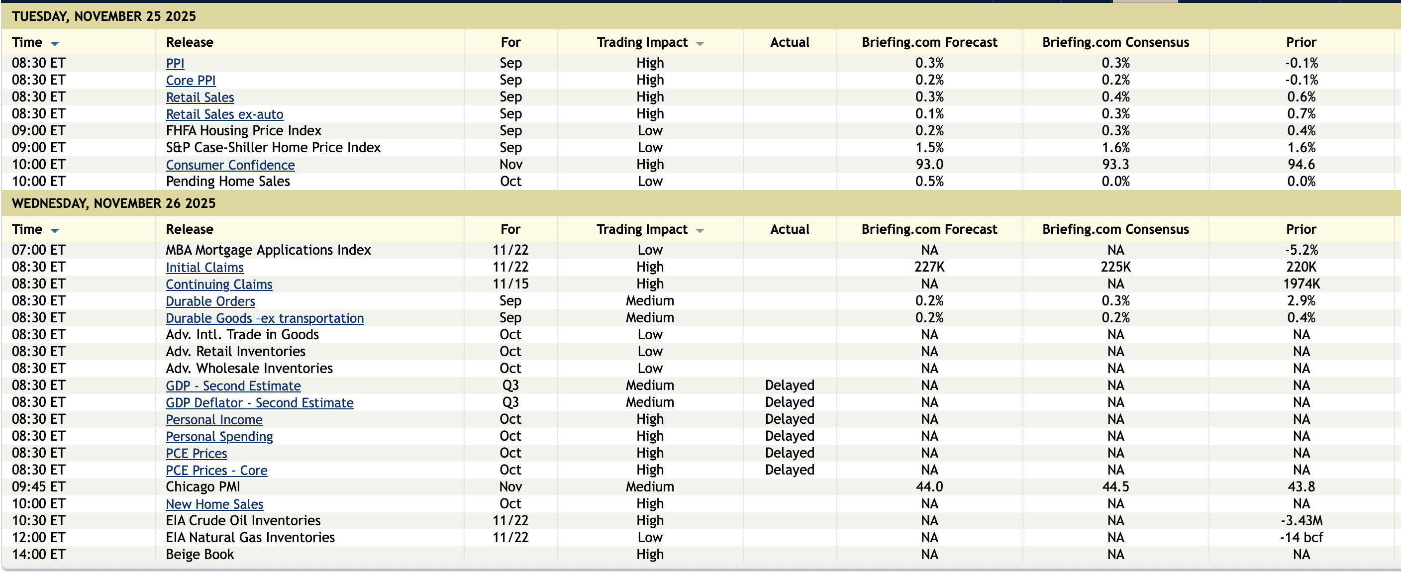The width and height of the screenshot is (1401, 574).
Task: Open the GDP Deflator - Second Estimate link
Action: (259, 403)
